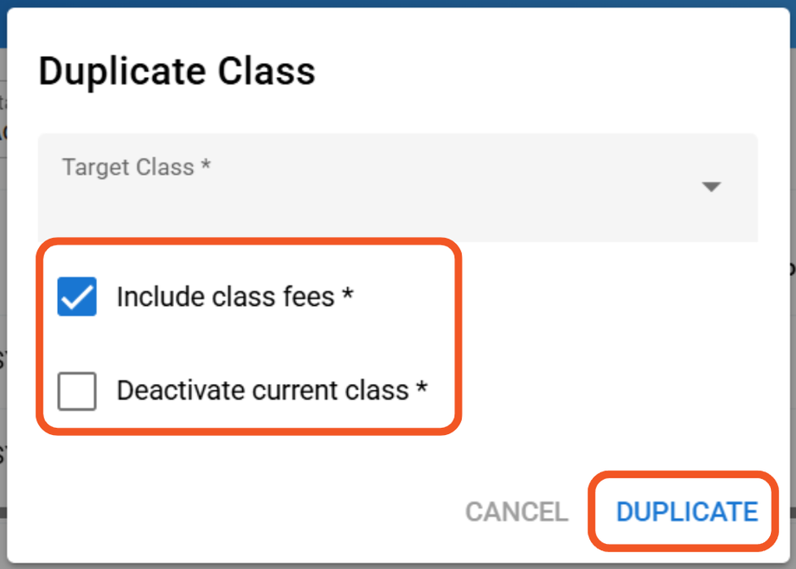Image resolution: width=796 pixels, height=569 pixels.
Task: Click the "Deactivate current class" label text
Action: (262, 391)
